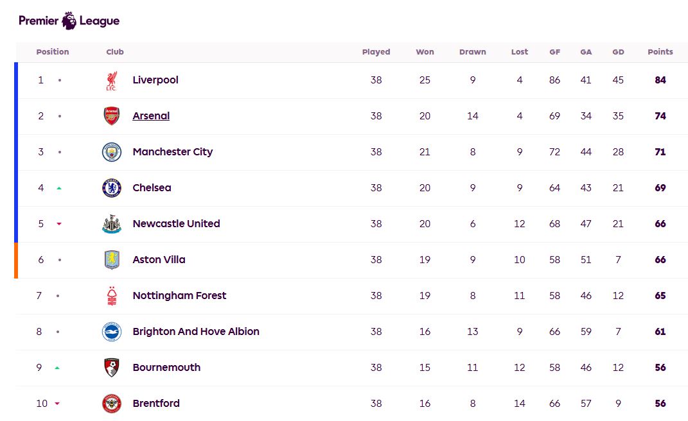Click Chelsea's green up-arrow position indicator
The height and width of the screenshot is (421, 688).
(x=59, y=188)
